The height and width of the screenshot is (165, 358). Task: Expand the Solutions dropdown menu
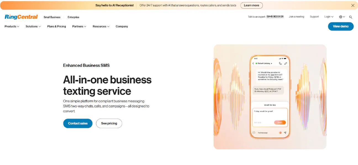33,26
